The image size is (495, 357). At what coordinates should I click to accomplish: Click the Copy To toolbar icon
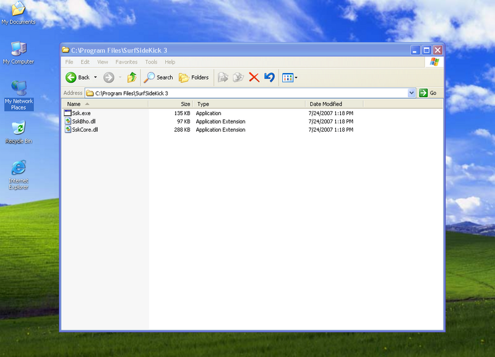coord(238,77)
